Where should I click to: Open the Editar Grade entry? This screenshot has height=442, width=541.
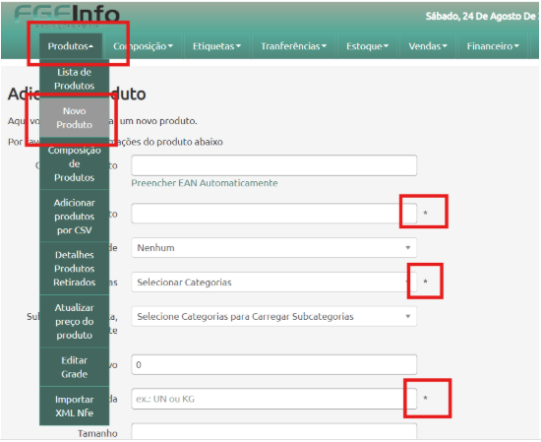75,367
